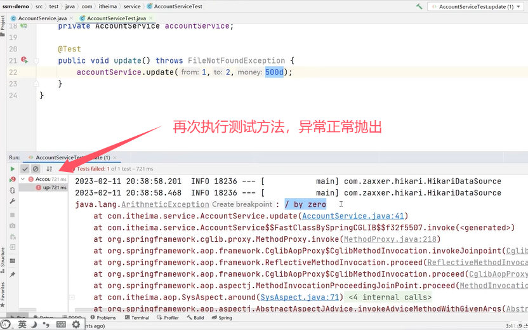The image size is (528, 330).
Task: Select the failed update test row
Action: tap(43, 188)
